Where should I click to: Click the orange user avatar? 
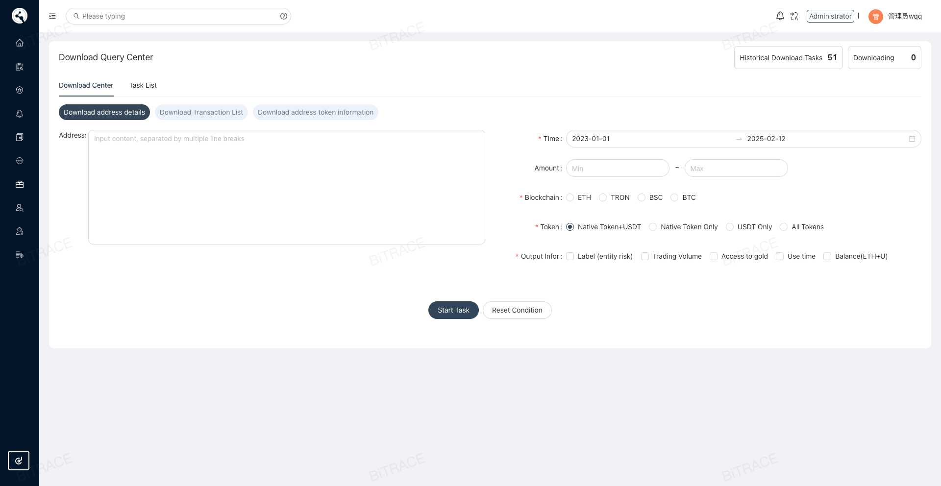click(875, 17)
